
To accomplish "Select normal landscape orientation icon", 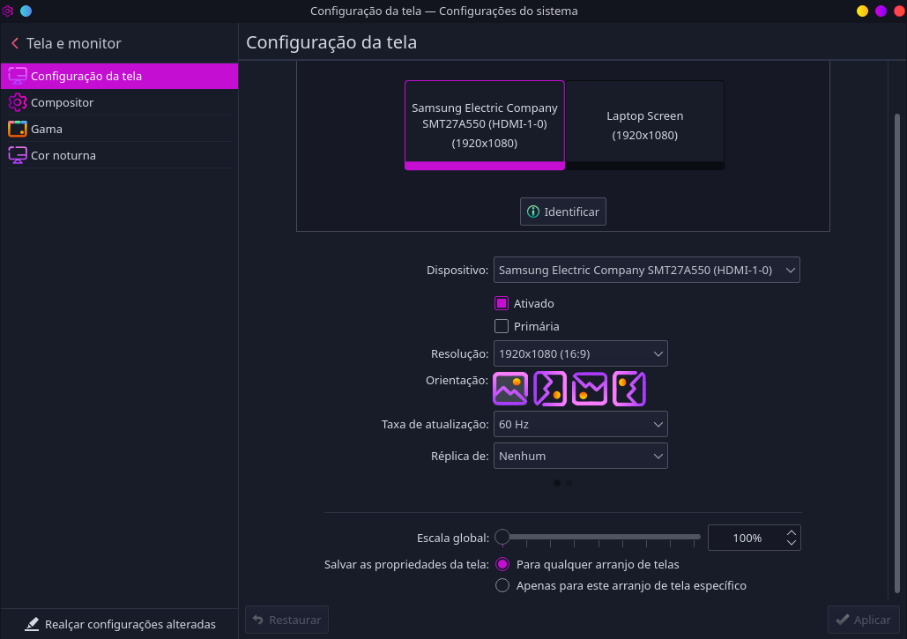I will (510, 389).
